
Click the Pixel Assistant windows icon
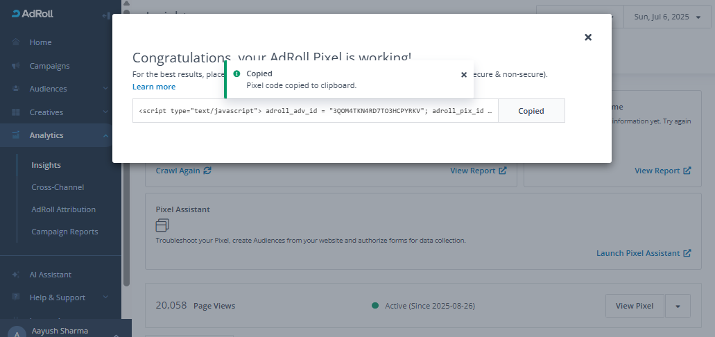162,225
